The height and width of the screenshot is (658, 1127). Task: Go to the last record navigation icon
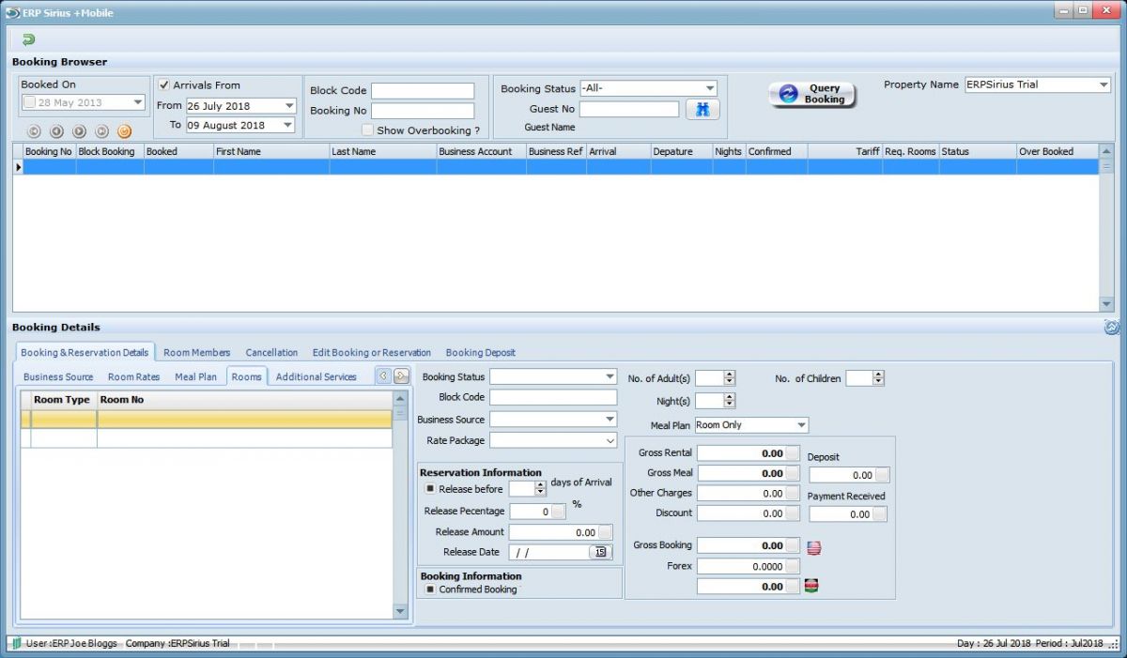point(101,131)
